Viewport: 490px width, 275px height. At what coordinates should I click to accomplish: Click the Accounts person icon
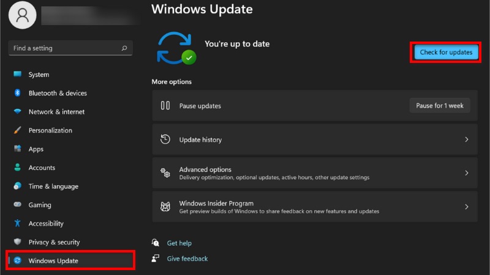point(18,167)
